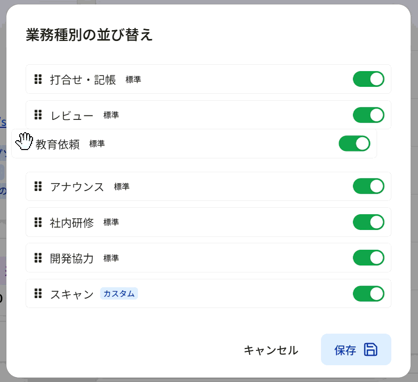Viewport: 418px width, 382px height.
Task: Click grip icon next to アナウンス
Action: [x=38, y=187]
